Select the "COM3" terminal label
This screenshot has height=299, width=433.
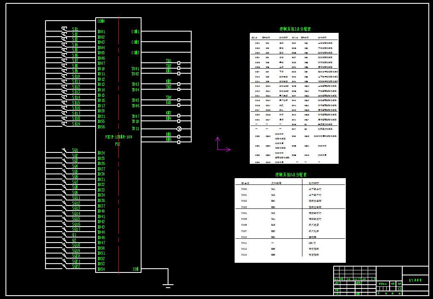[x=136, y=53]
